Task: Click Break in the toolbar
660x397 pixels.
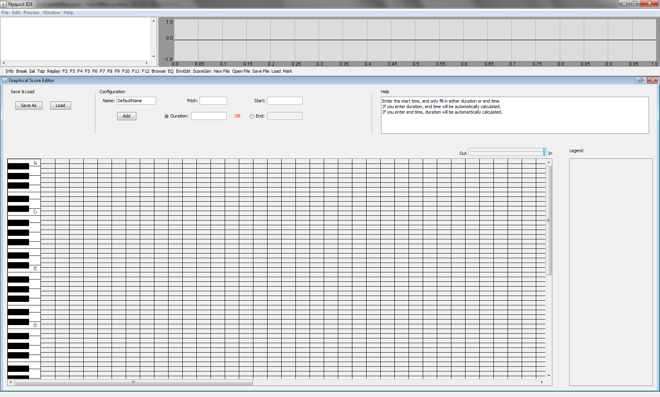Action: tap(22, 71)
